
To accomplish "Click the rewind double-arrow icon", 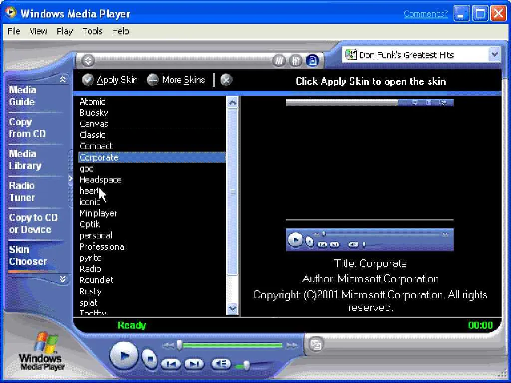I will [168, 346].
